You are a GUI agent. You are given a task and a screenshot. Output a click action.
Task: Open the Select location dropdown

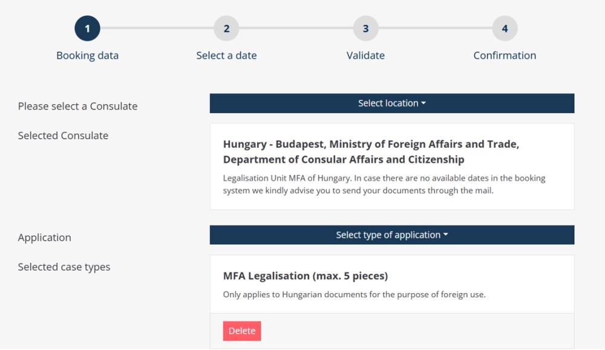click(391, 103)
